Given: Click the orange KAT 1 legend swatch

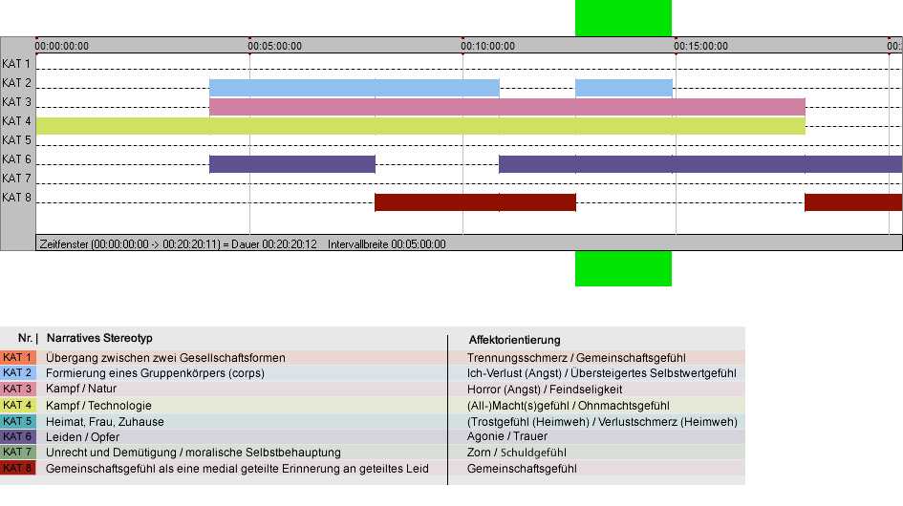Looking at the screenshot, I should (18, 357).
